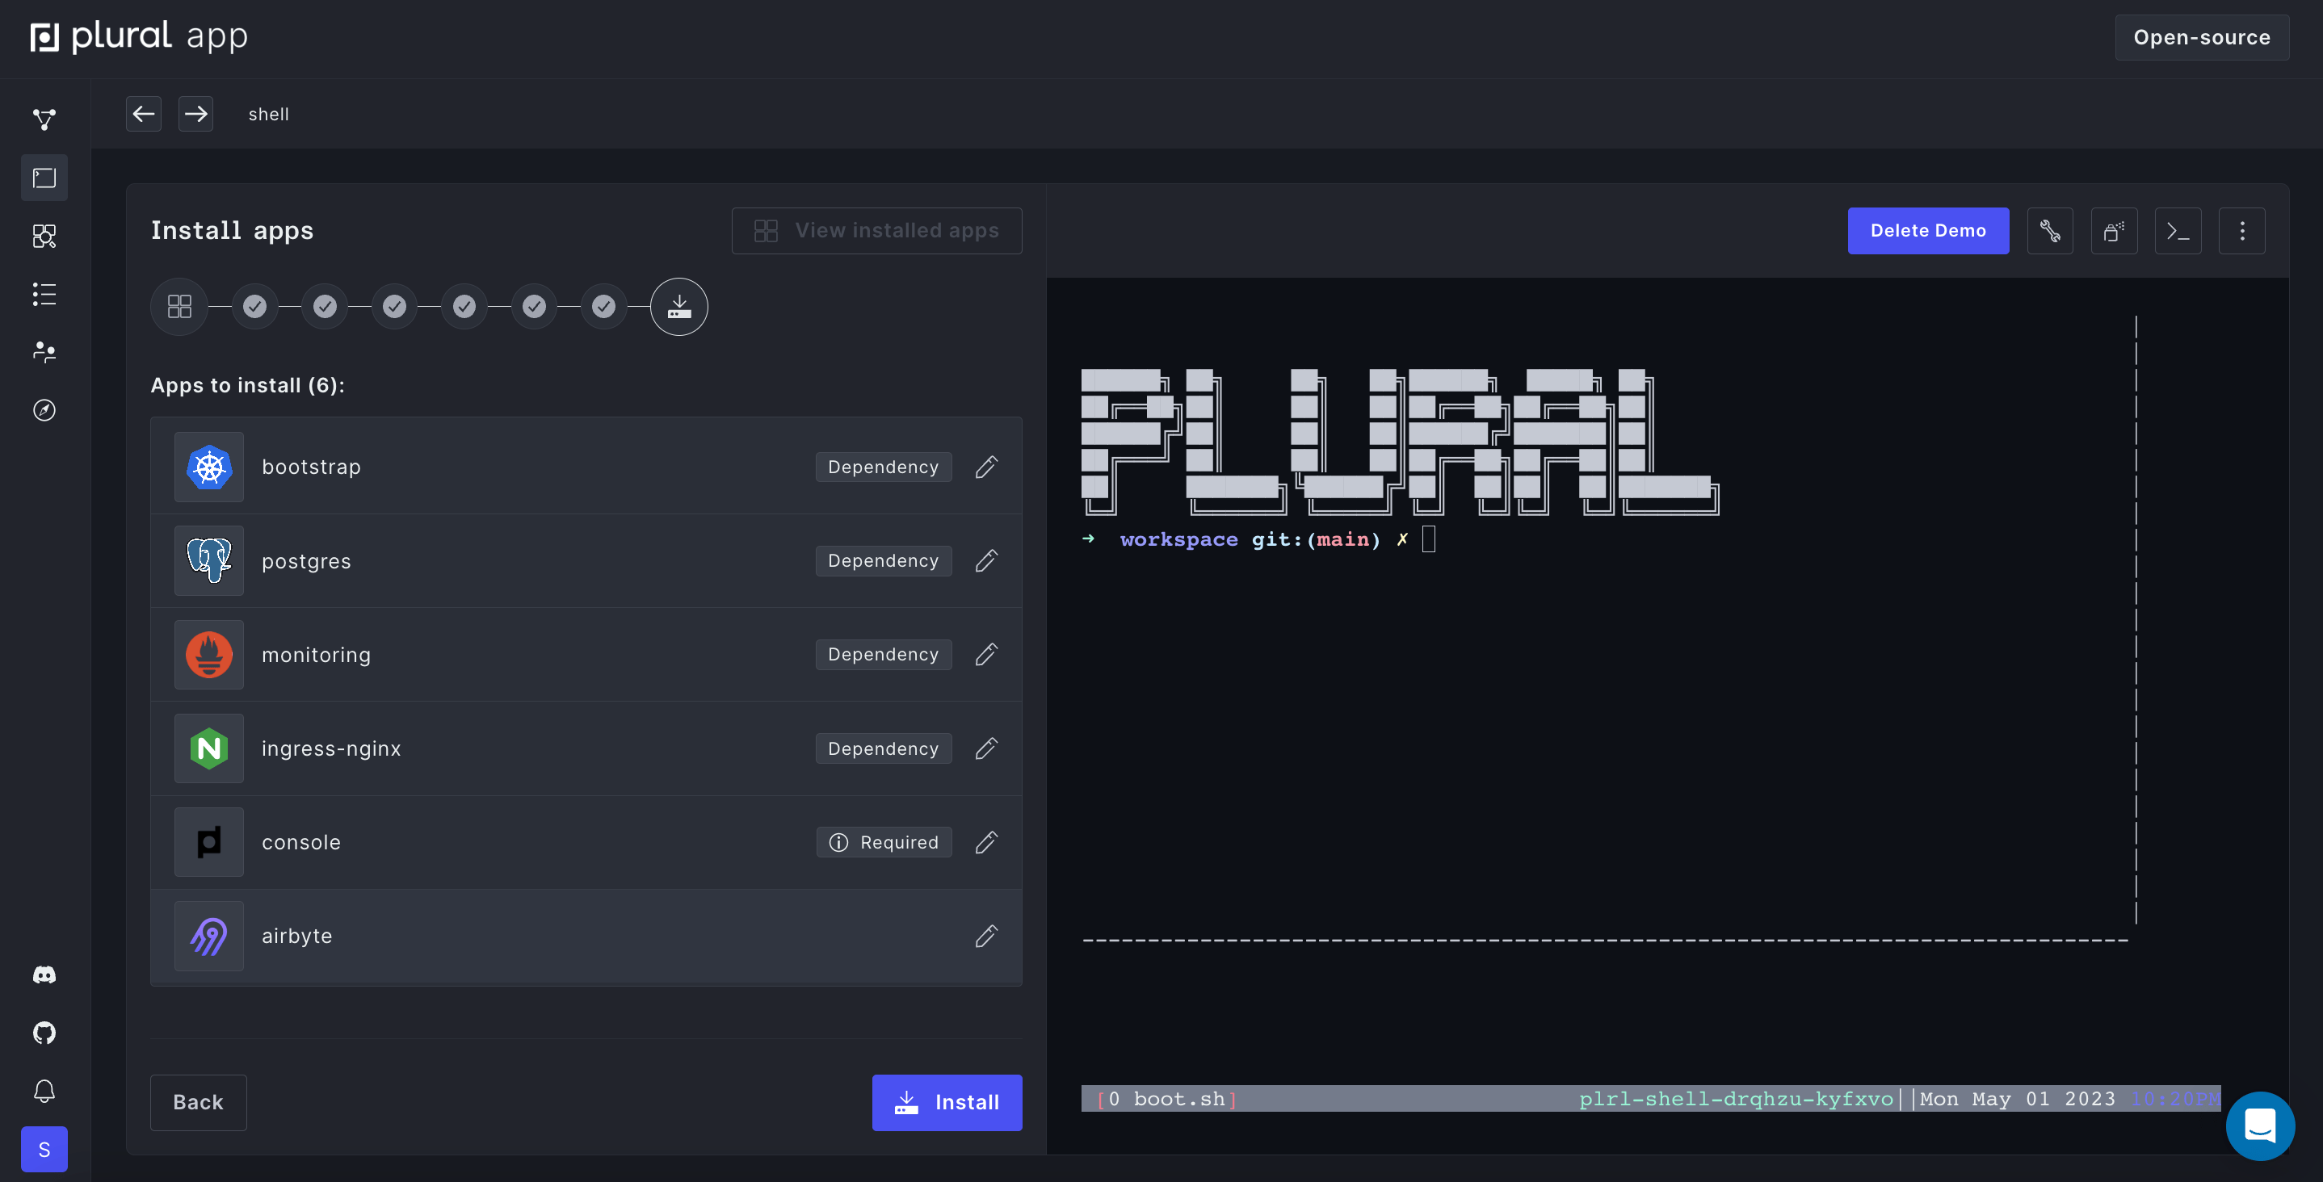Open the Intercom chat bubble
The height and width of the screenshot is (1182, 2323).
pyautogui.click(x=2259, y=1125)
